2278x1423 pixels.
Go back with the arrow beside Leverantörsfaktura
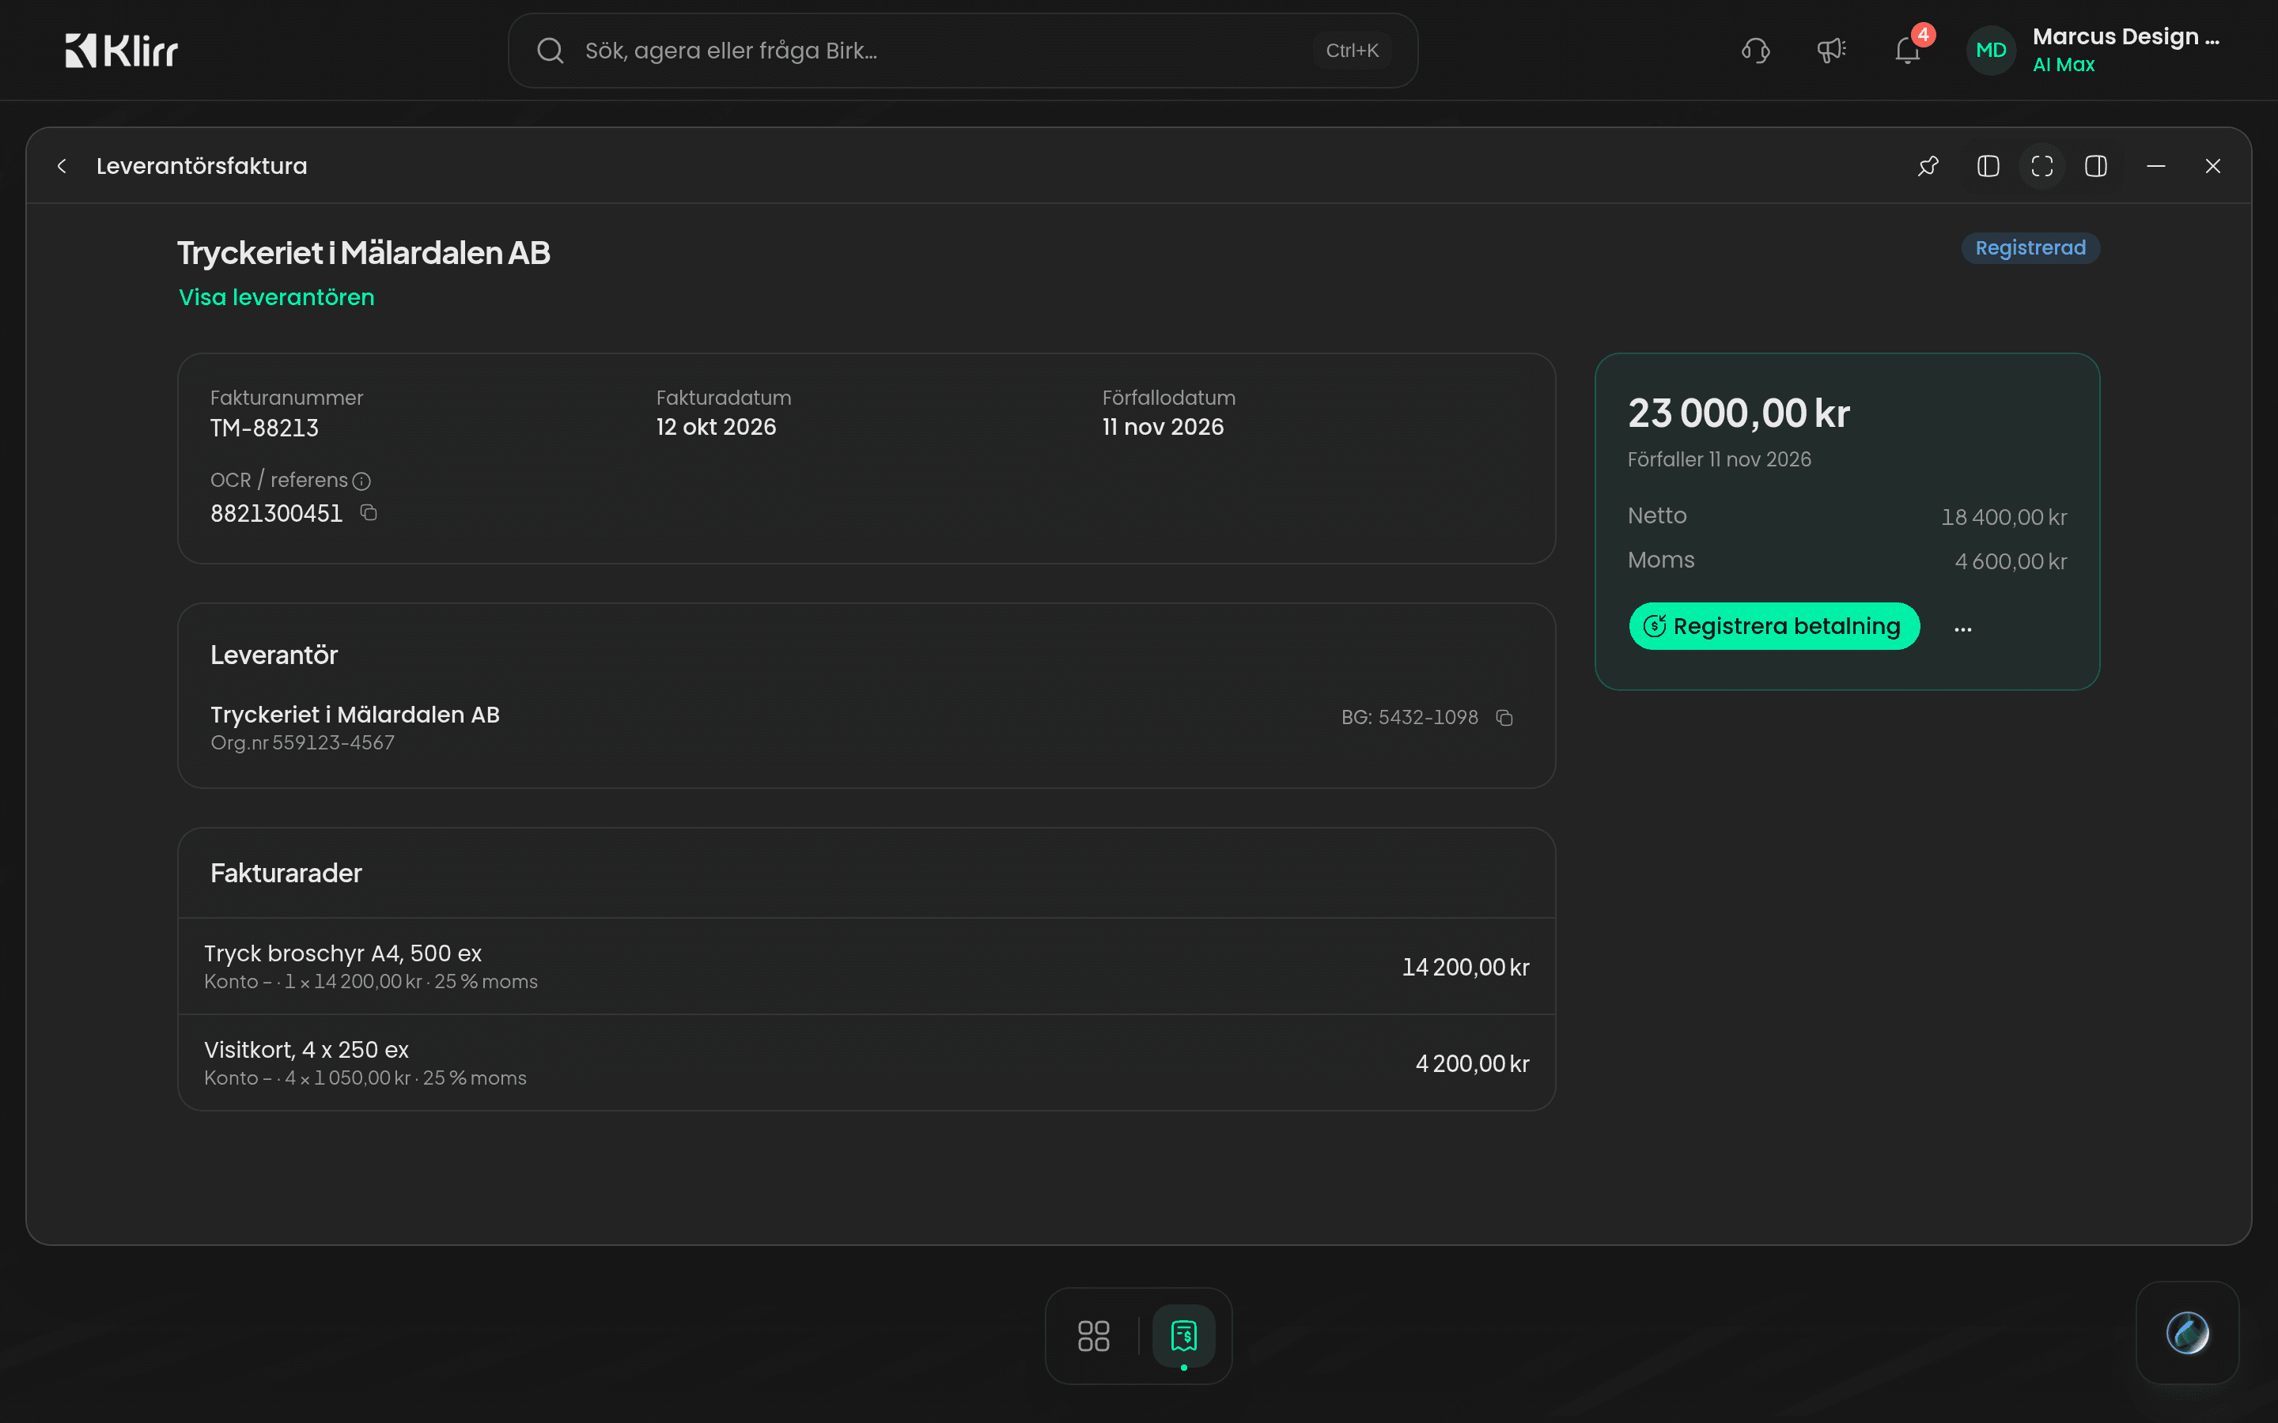point(62,167)
